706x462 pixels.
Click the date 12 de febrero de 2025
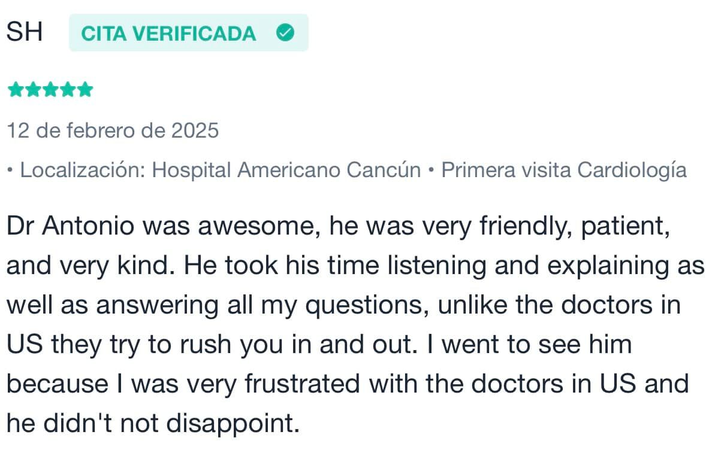click(x=113, y=131)
